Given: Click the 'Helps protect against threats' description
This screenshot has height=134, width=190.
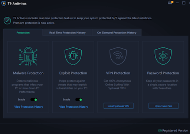Looking at the screenshot, I should [72, 85].
